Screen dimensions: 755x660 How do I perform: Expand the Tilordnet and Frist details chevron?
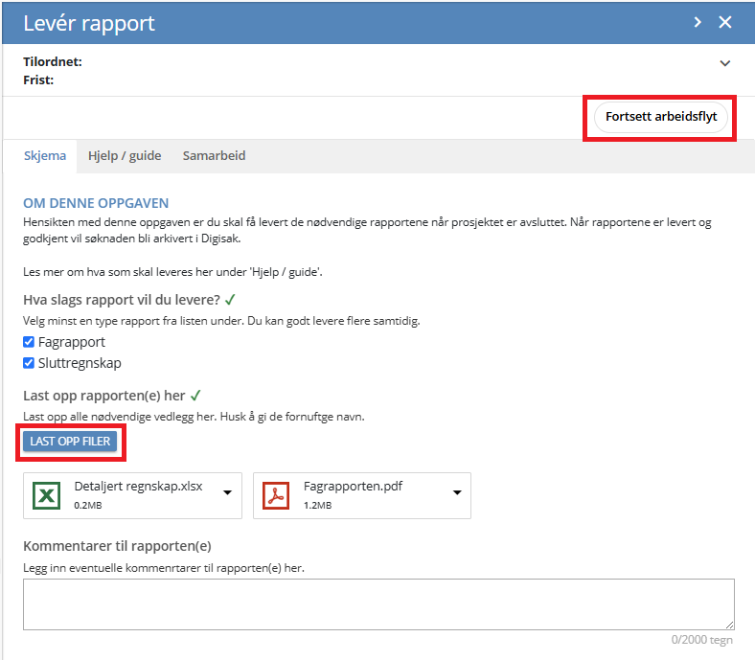pos(725,63)
